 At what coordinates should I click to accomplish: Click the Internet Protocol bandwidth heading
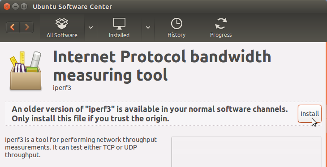point(162,66)
